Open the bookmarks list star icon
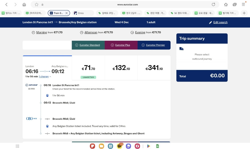The image size is (250, 149). (x=226, y=4)
